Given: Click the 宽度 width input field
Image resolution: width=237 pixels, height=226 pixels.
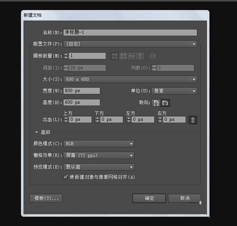Looking at the screenshot, I should (x=82, y=91).
